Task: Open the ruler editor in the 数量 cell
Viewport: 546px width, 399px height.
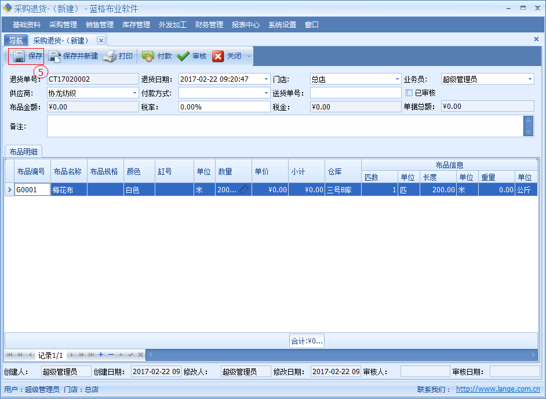Action: pyautogui.click(x=245, y=189)
